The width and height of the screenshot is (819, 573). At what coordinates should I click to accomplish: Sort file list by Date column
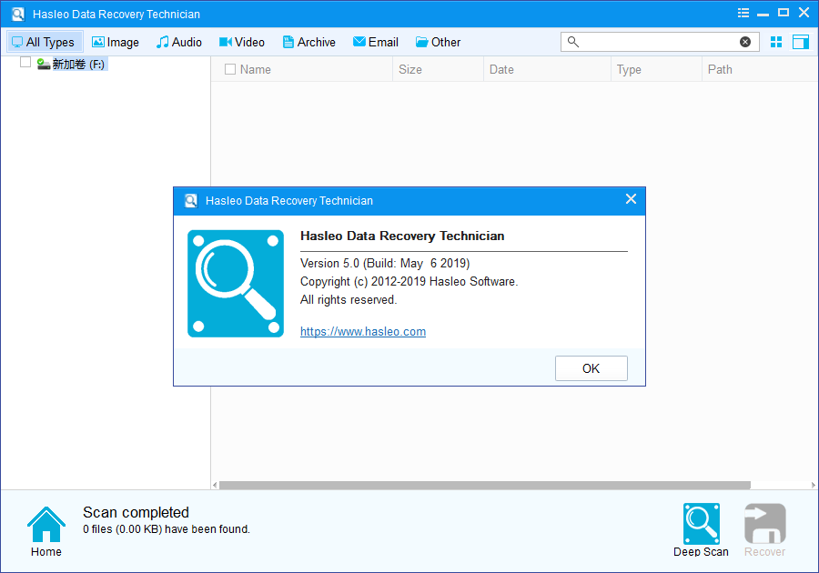coord(548,69)
